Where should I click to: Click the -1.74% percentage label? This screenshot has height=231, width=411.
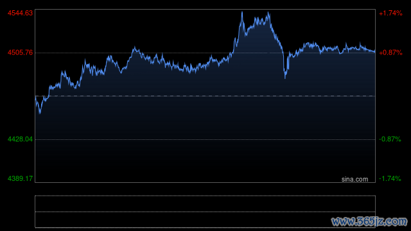click(390, 178)
